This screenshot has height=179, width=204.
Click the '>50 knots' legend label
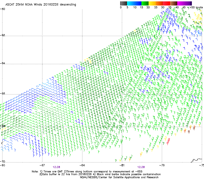tap(196, 7)
